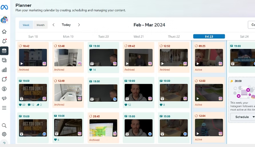Viewport: 255px width, 147px height.
Task: Select the Tues 20 day header
Action: click(104, 37)
